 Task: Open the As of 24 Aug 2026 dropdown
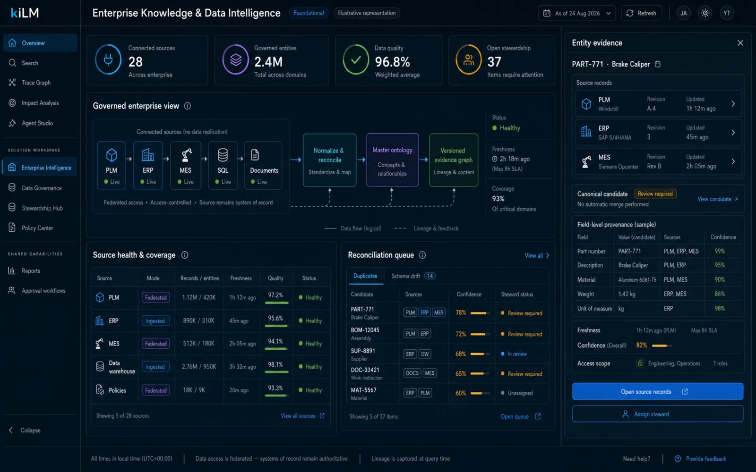[x=577, y=13]
